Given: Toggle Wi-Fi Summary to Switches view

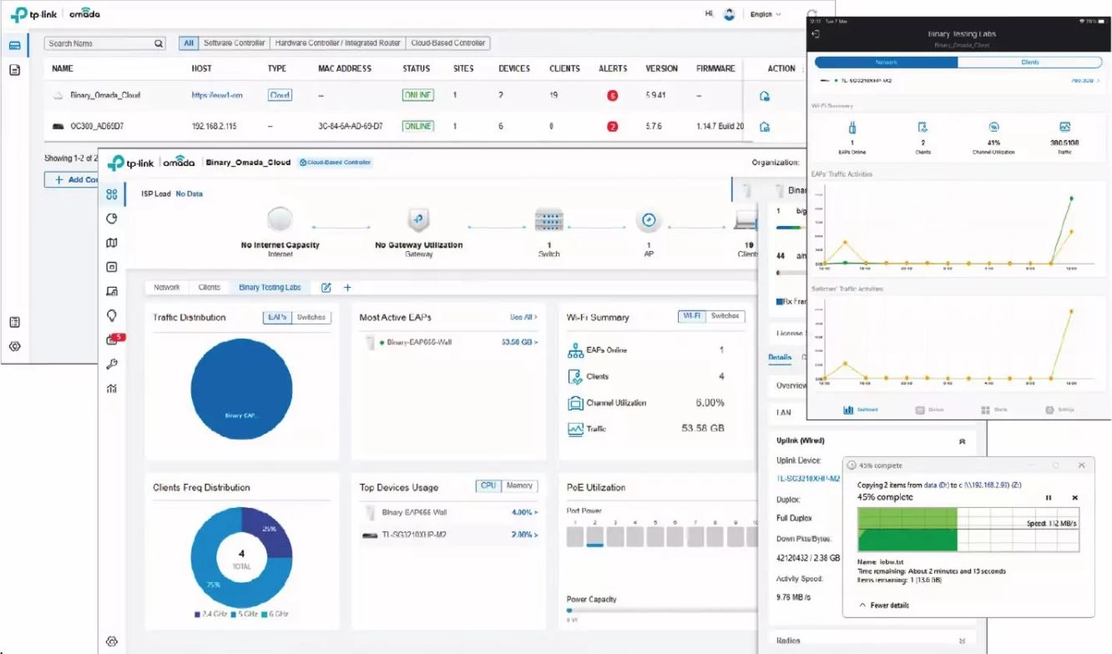Looking at the screenshot, I should [725, 316].
